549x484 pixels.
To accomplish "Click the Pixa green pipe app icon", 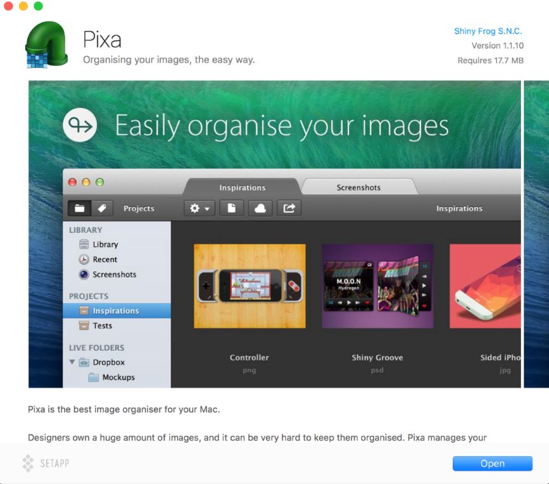I will (x=47, y=44).
